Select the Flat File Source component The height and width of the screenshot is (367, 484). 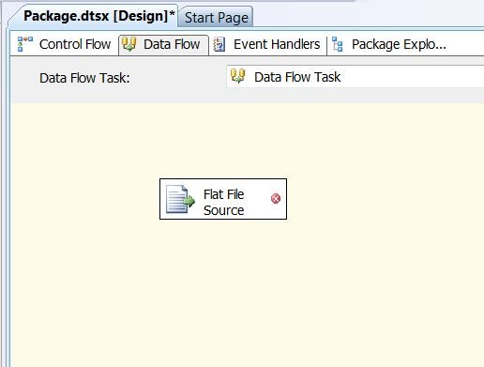pyautogui.click(x=223, y=199)
